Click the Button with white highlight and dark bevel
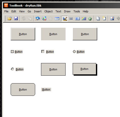 coord(23,34)
